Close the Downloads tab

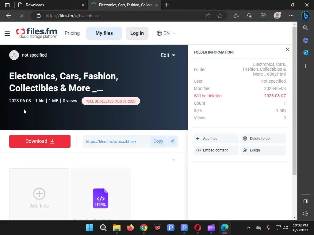point(83,5)
